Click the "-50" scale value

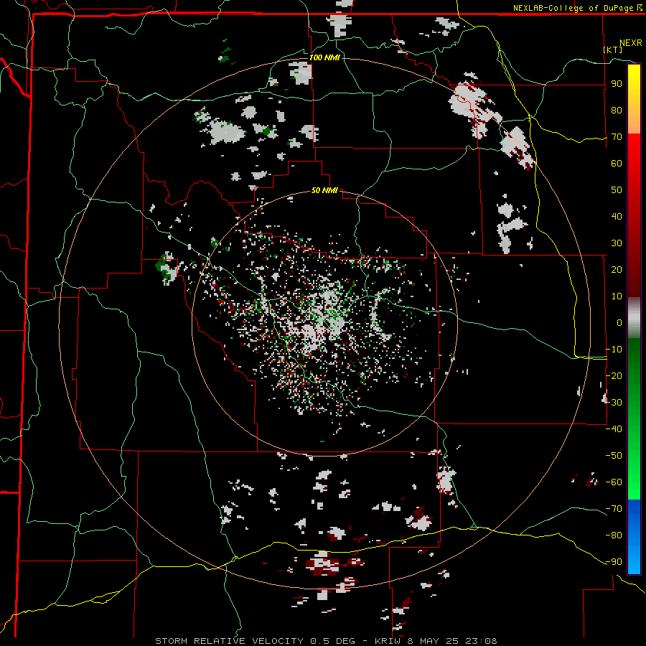[614, 456]
